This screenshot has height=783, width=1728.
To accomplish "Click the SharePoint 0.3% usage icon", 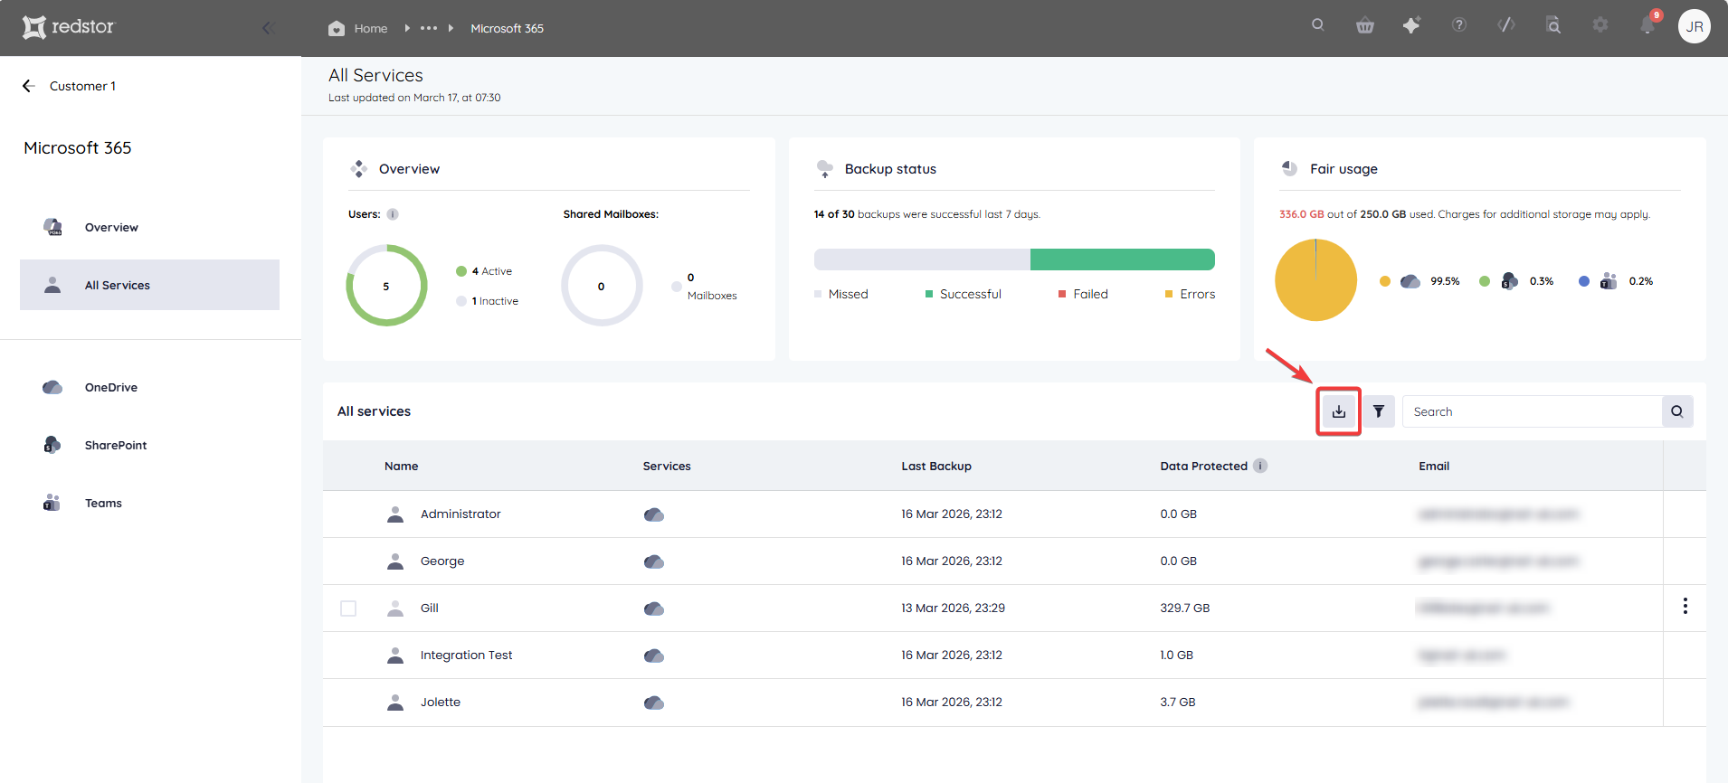I will click(1510, 281).
